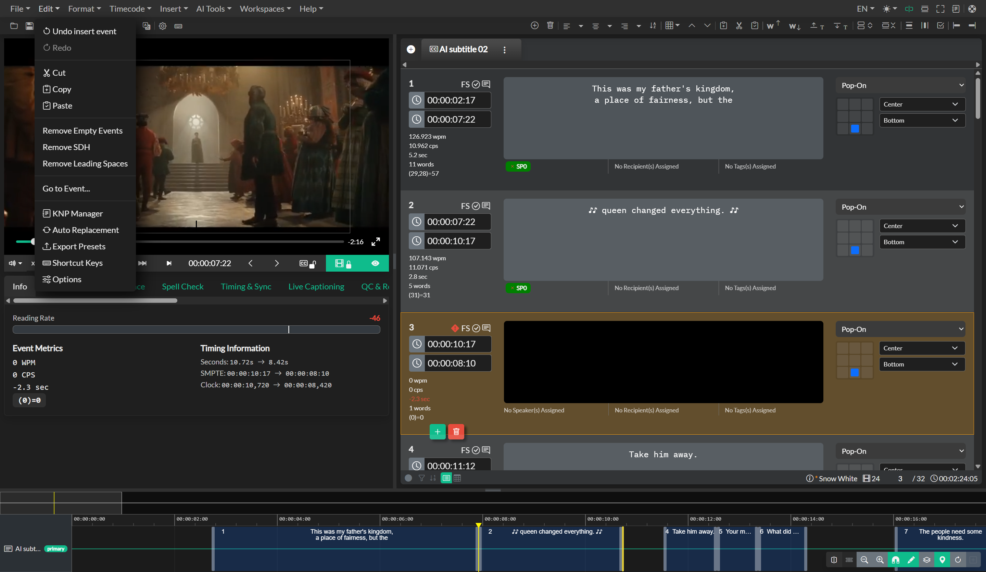Open the Bottom dropdown for event 2
The width and height of the screenshot is (986, 572).
pos(922,242)
